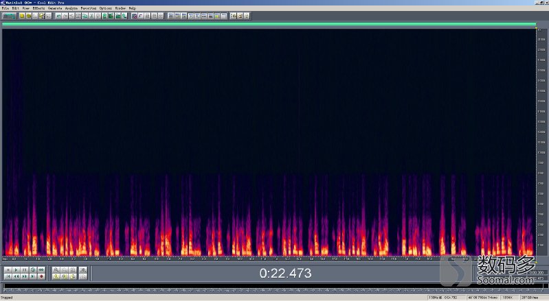Click the red Record button
The height and width of the screenshot is (301, 549).
click(41, 276)
